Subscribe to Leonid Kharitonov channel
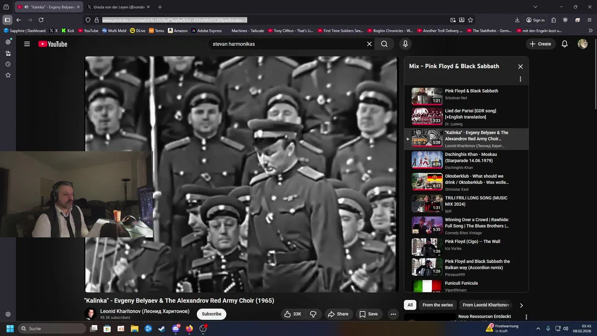597x336 pixels. click(211, 314)
